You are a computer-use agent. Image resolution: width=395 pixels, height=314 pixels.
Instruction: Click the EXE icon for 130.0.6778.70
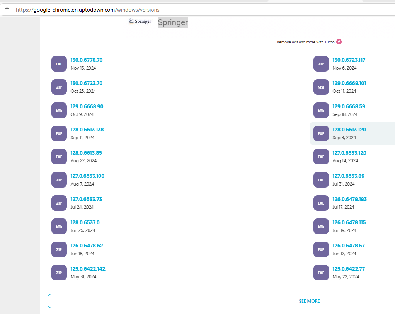[59, 64]
